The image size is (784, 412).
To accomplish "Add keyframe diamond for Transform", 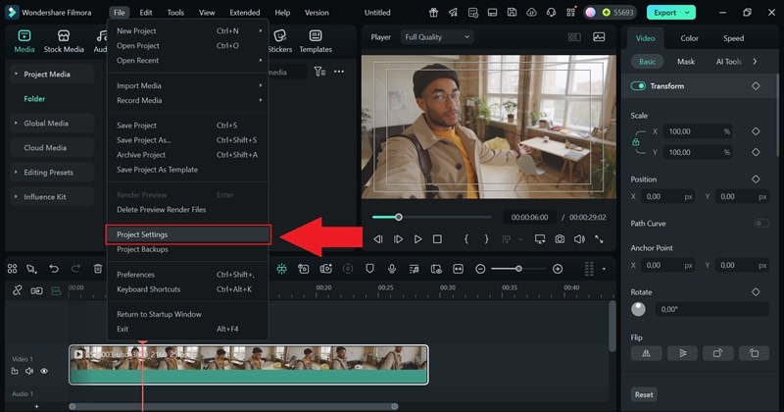I will click(756, 86).
